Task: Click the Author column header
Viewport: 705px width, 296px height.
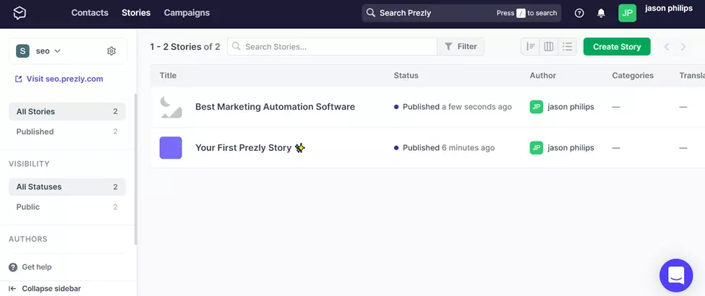Action: pyautogui.click(x=543, y=76)
